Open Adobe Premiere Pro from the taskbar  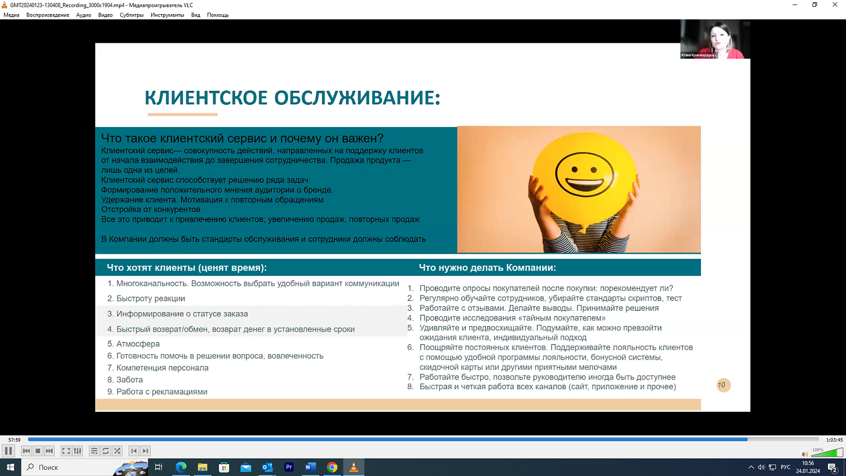pyautogui.click(x=289, y=467)
